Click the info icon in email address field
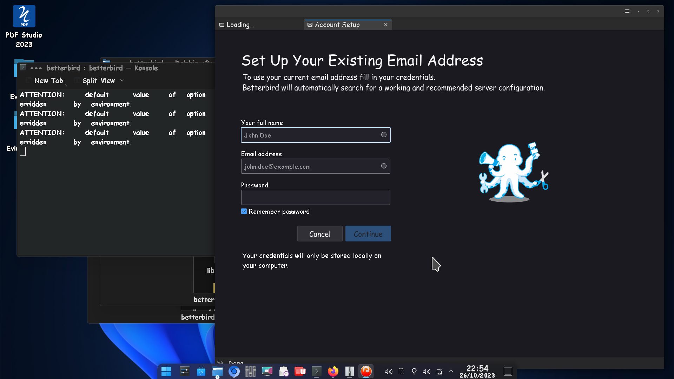Viewport: 674px width, 379px height. click(384, 166)
